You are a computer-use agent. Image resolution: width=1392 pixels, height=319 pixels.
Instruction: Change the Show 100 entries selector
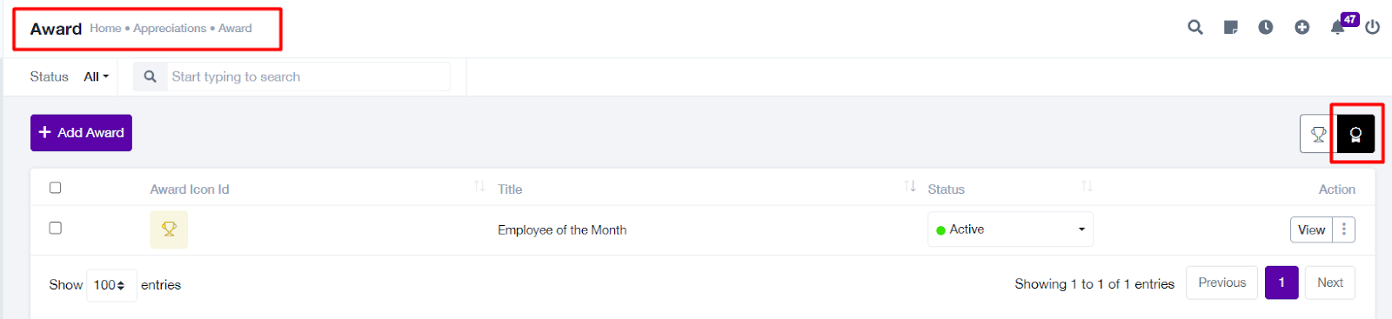(110, 285)
